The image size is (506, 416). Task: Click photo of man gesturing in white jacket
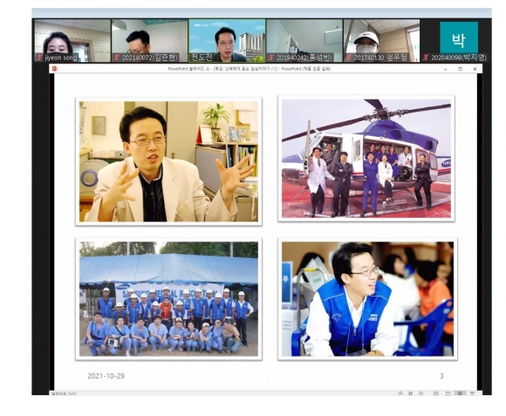tap(168, 161)
